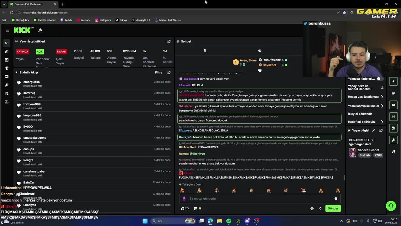
Task: Select Stream - Kick Dashboard browser tab
Action: point(33,4)
